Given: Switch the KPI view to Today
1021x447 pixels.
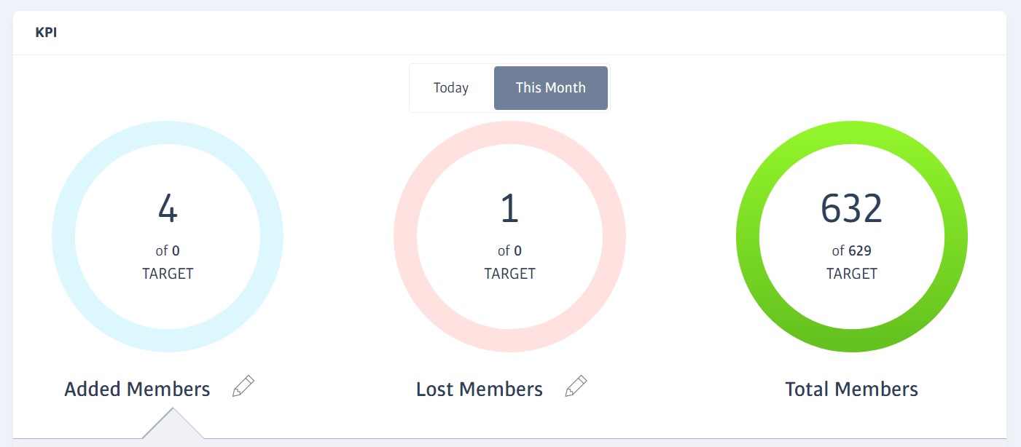Looking at the screenshot, I should (451, 88).
